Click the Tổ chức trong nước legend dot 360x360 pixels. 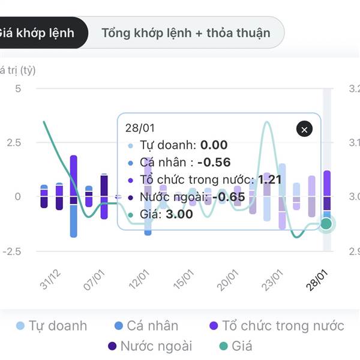[x=214, y=326]
